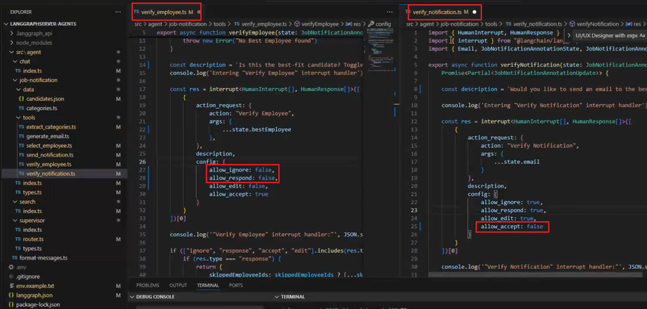The image size is (647, 309).
Task: Collapse the supervisor folder
Action: [x=15, y=220]
